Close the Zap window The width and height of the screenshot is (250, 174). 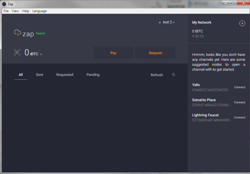243,3
